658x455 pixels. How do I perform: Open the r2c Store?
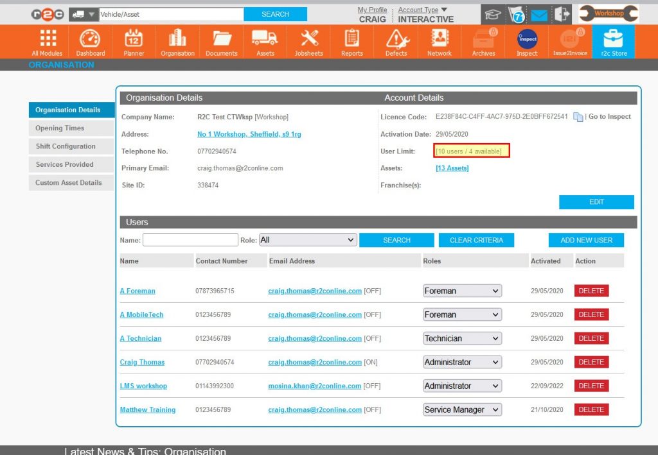click(x=613, y=41)
